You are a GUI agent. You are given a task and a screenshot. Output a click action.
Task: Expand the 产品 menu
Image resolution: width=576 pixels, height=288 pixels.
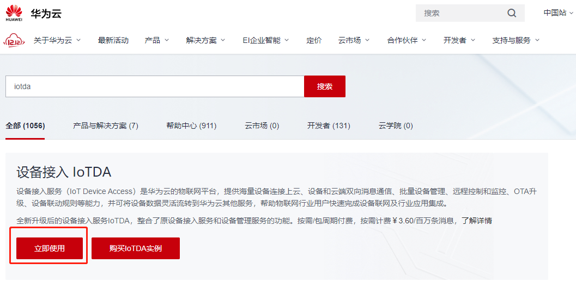click(x=156, y=40)
